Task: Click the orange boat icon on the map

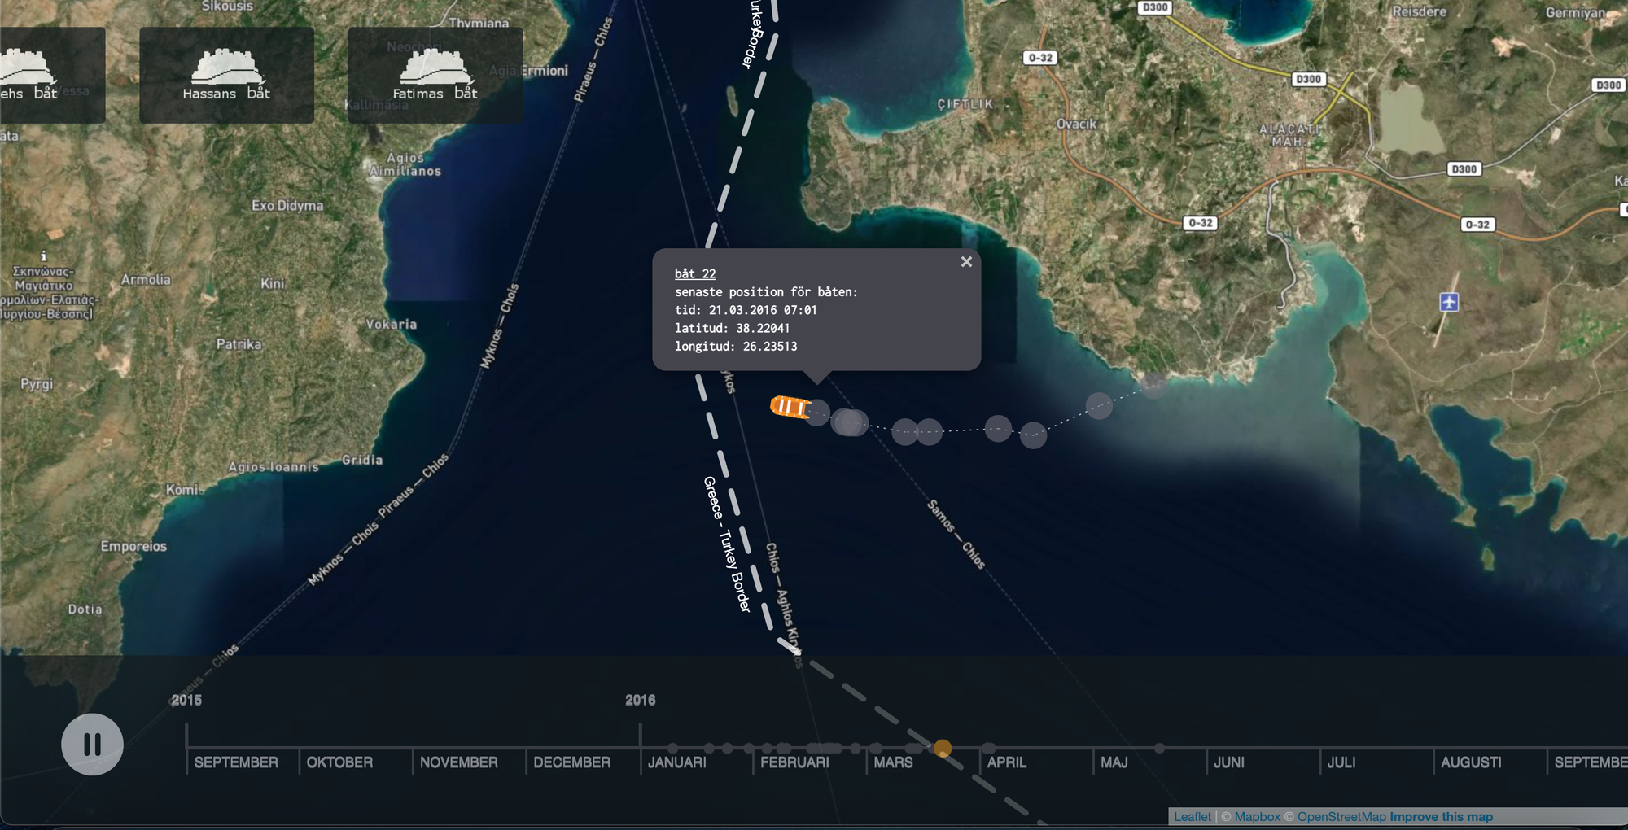Action: 789,406
